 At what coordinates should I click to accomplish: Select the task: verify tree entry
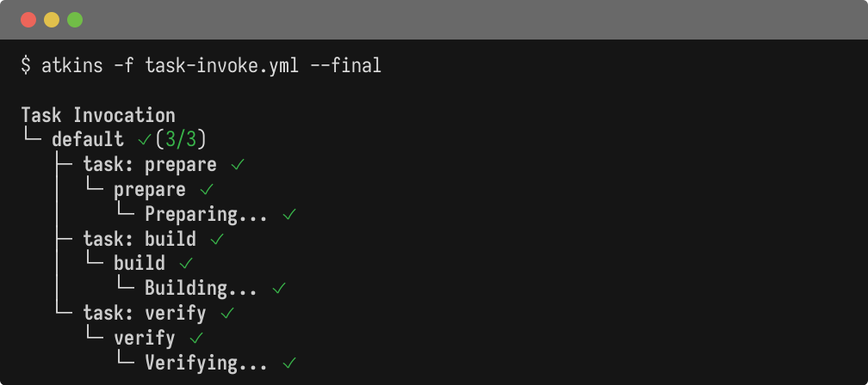click(144, 314)
